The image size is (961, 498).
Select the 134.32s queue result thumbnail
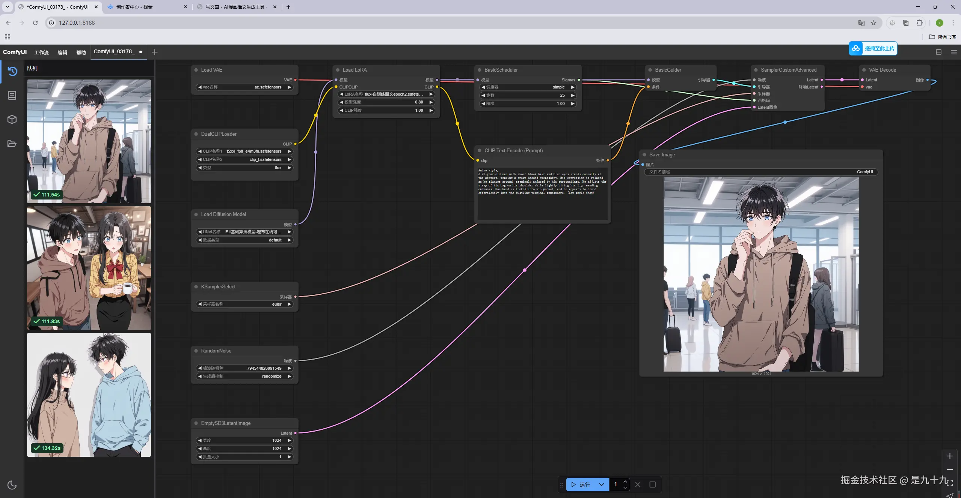tap(89, 394)
